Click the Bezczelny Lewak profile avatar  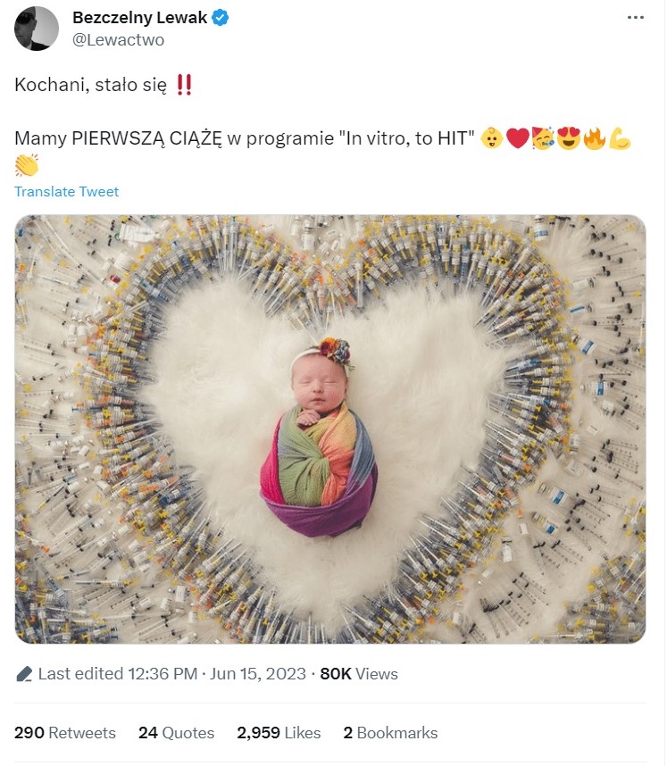37,29
